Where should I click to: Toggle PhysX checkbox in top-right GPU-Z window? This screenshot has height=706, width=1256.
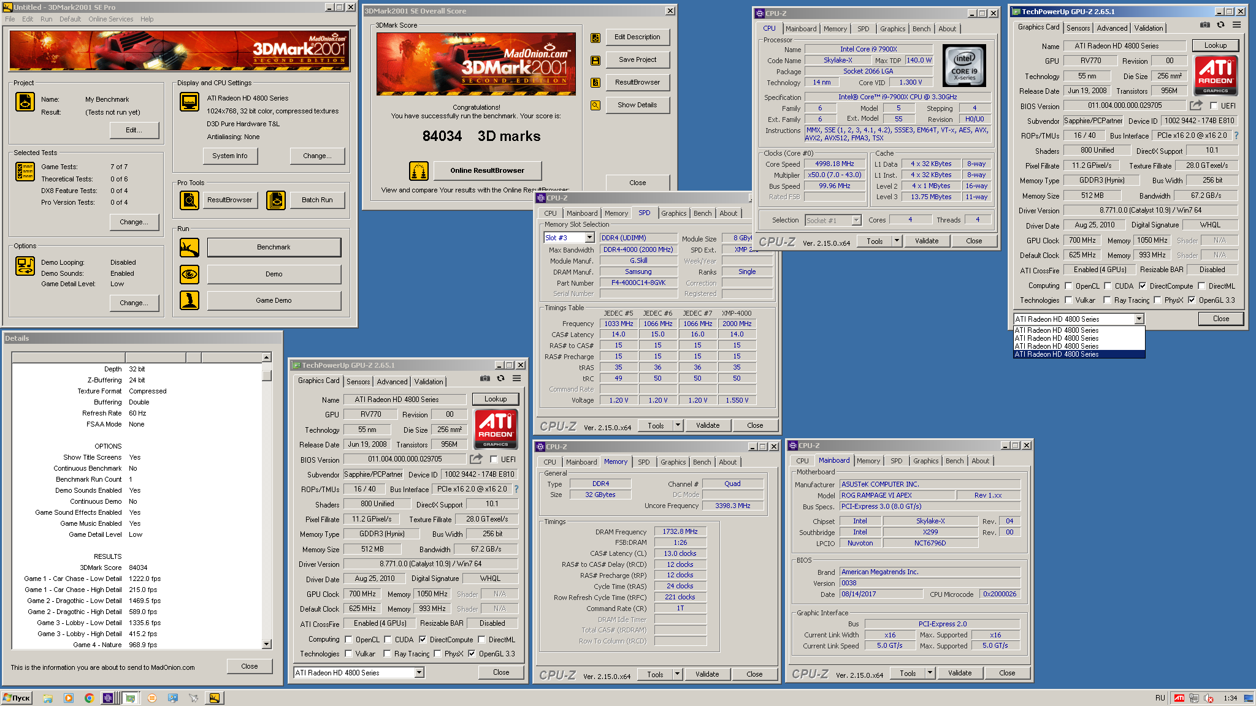tap(1158, 300)
